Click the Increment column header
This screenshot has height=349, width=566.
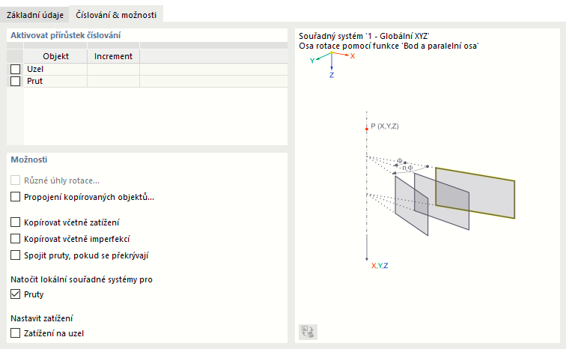point(113,56)
